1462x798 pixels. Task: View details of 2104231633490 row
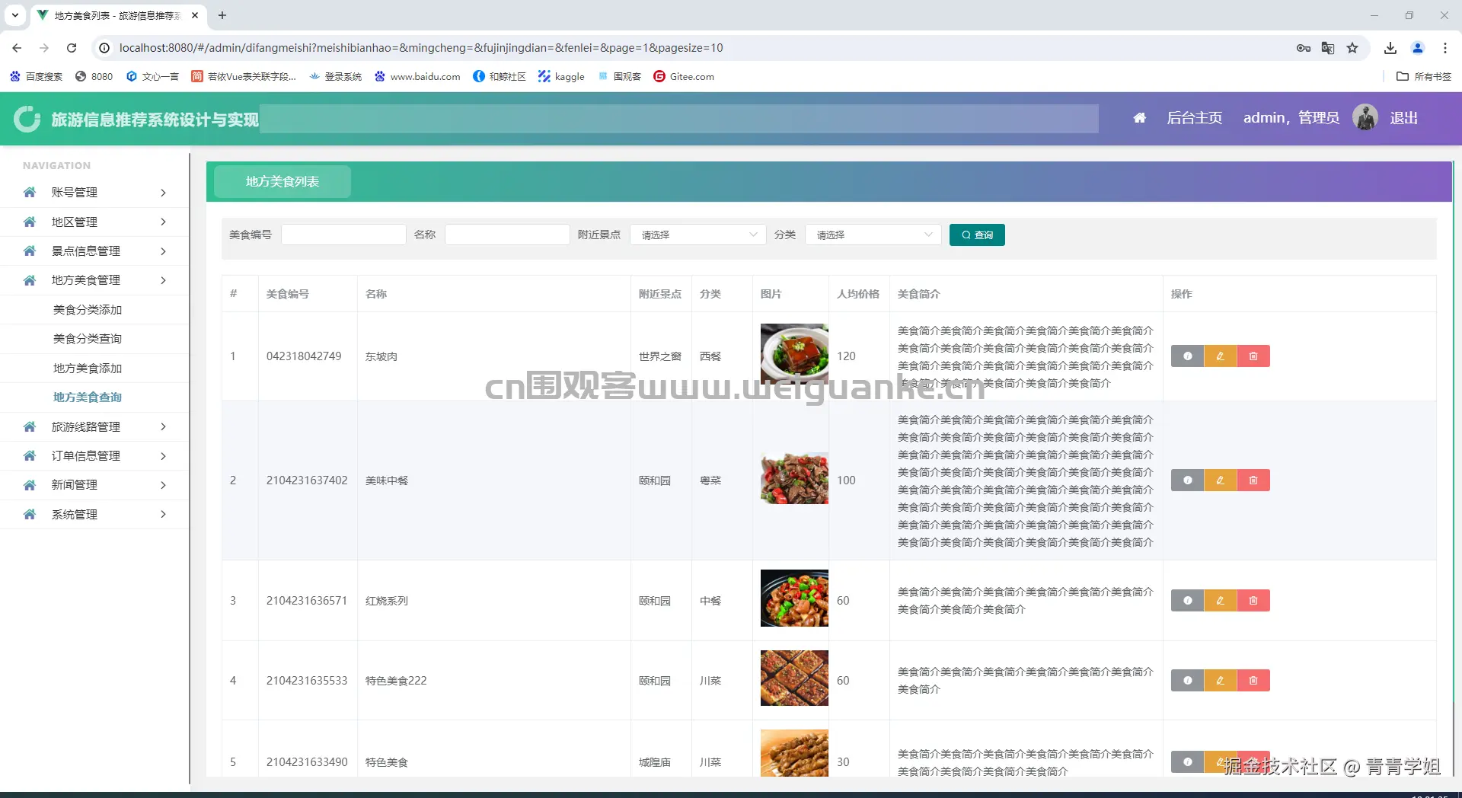pyautogui.click(x=1187, y=762)
